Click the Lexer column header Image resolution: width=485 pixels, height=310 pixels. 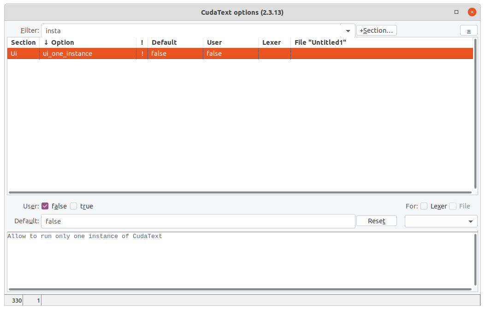click(x=275, y=42)
